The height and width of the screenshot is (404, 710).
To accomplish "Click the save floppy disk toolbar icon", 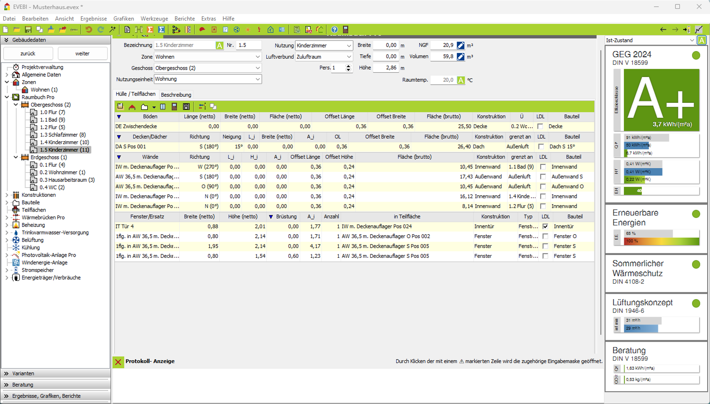I will (x=28, y=30).
